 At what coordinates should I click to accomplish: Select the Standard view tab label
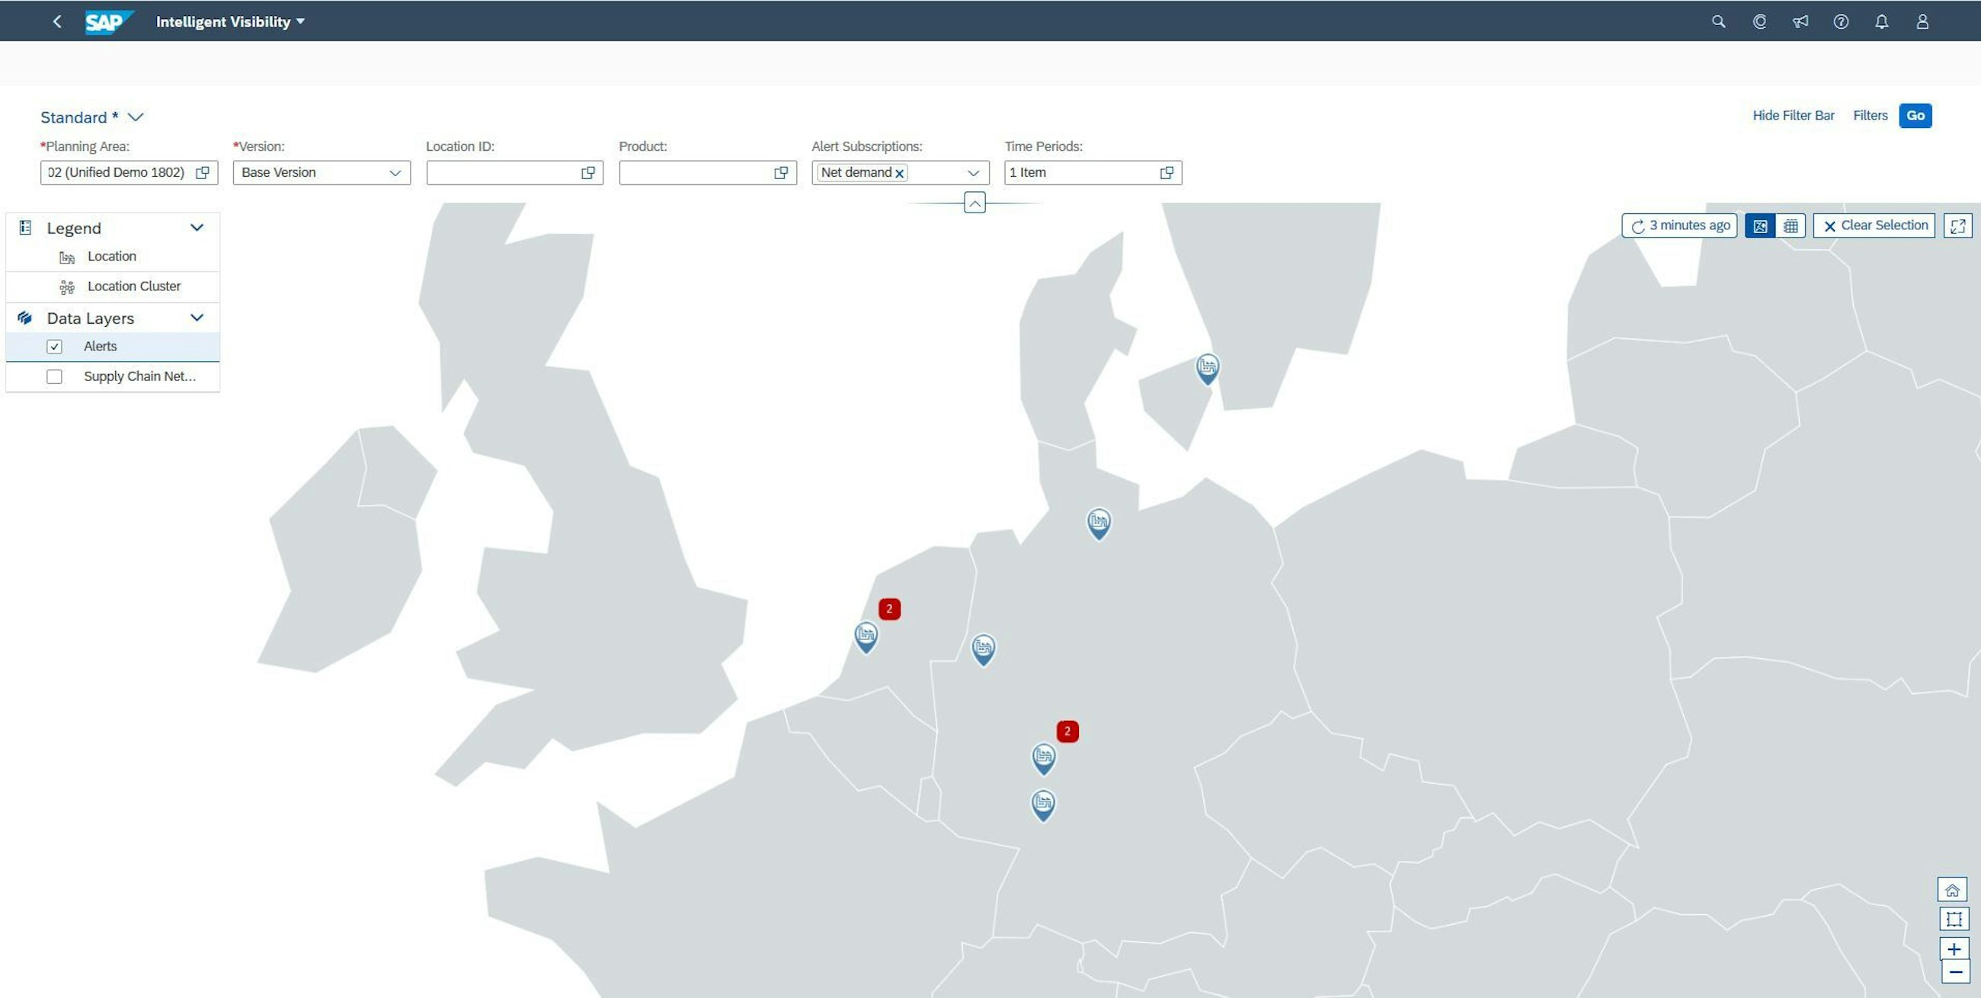[x=72, y=116]
